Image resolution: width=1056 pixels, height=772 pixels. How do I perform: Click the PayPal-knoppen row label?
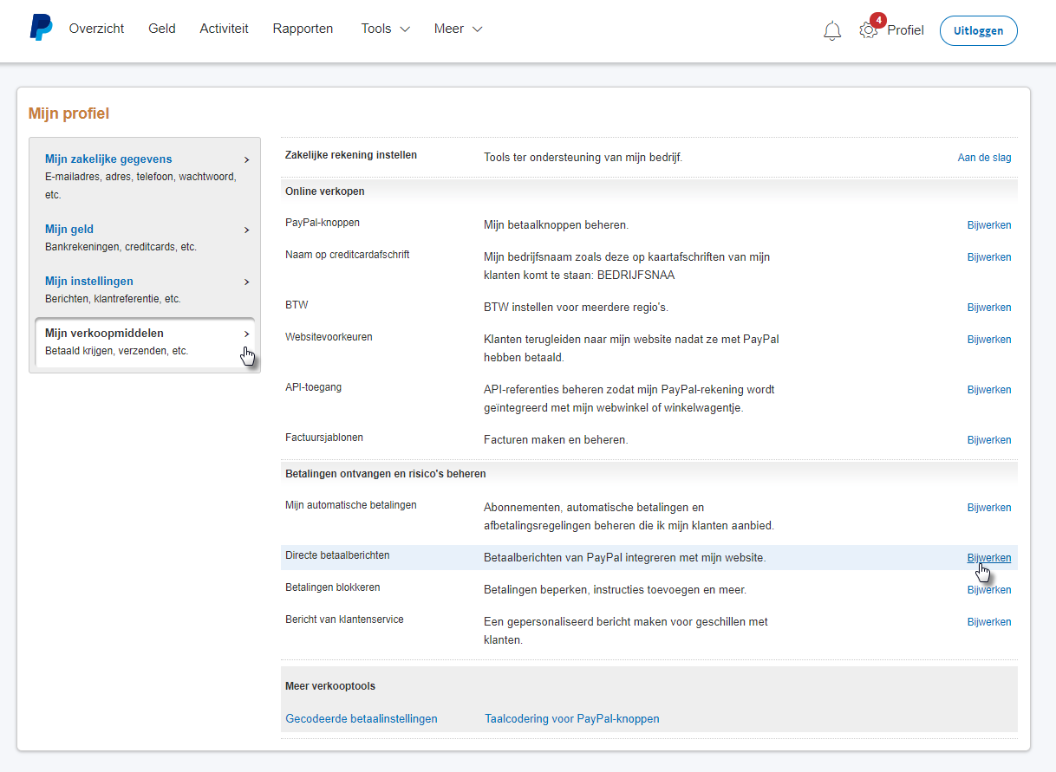point(323,223)
